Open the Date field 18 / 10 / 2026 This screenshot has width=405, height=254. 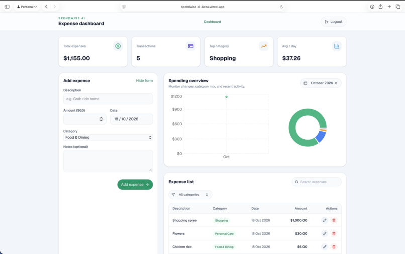tap(131, 119)
